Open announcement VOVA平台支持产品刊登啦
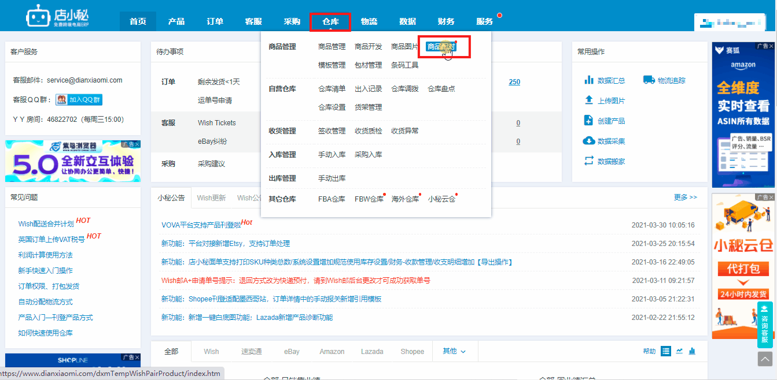The image size is (777, 380). tap(201, 225)
